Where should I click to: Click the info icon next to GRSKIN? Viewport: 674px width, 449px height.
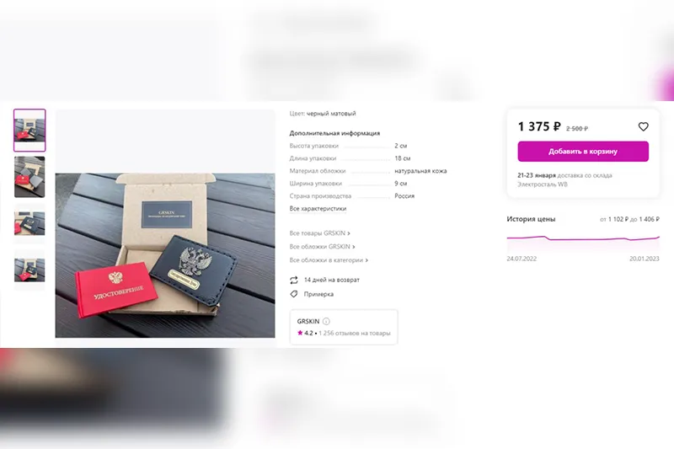coord(326,321)
